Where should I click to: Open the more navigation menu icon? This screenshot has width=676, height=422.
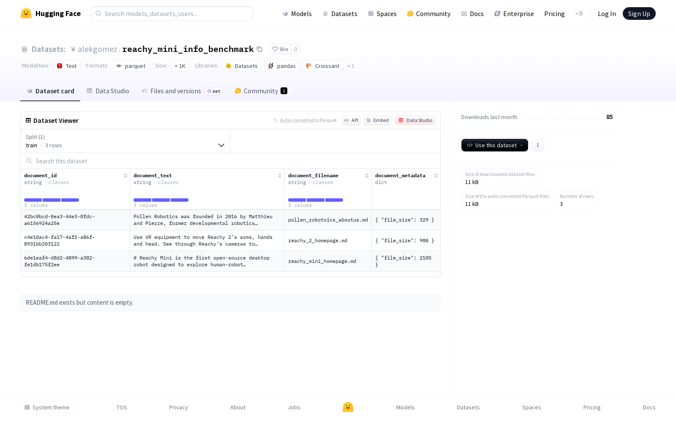coord(579,14)
